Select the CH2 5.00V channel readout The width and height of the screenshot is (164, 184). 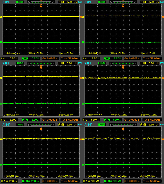[31, 58]
